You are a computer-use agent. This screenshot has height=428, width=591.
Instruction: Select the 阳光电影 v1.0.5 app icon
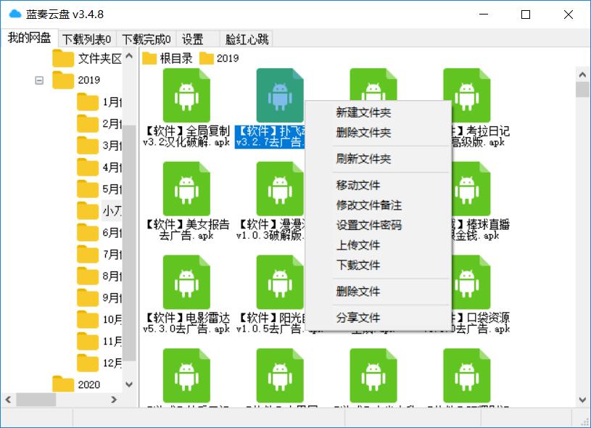click(x=279, y=283)
